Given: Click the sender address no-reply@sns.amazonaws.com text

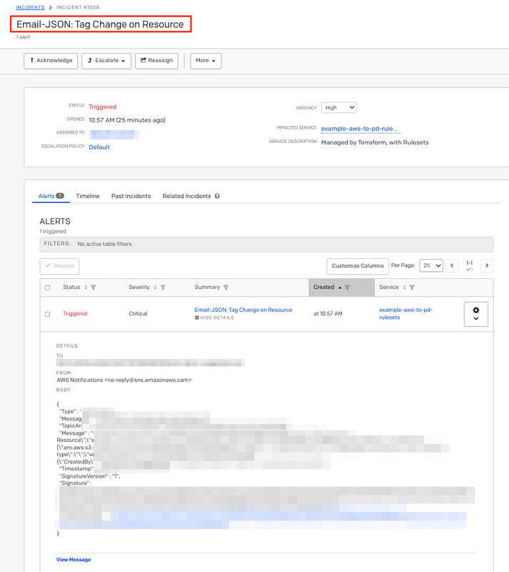Looking at the screenshot, I should (148, 380).
